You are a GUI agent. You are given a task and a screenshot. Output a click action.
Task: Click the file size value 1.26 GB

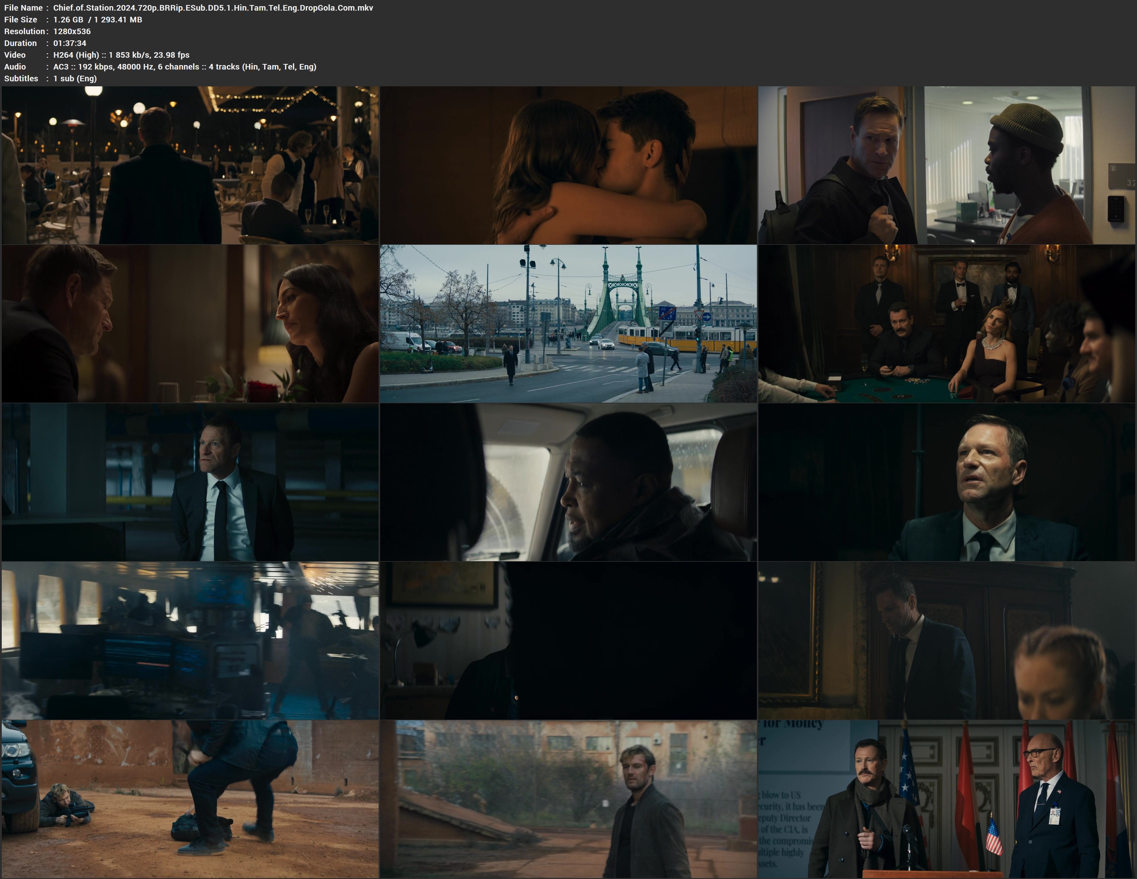pos(68,19)
